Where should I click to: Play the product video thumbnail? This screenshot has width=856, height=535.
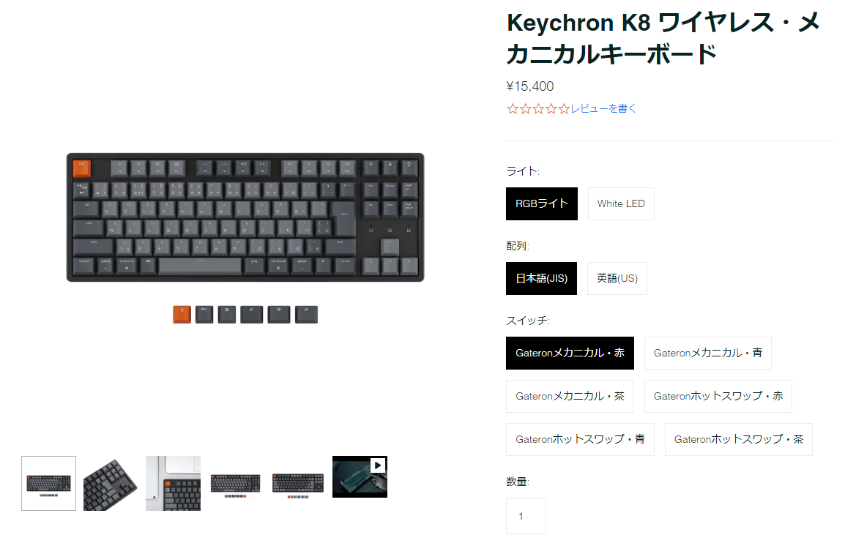(360, 476)
